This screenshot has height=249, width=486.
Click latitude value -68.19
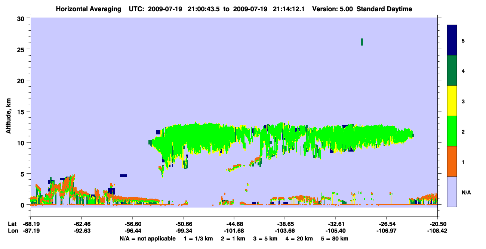coord(31,224)
